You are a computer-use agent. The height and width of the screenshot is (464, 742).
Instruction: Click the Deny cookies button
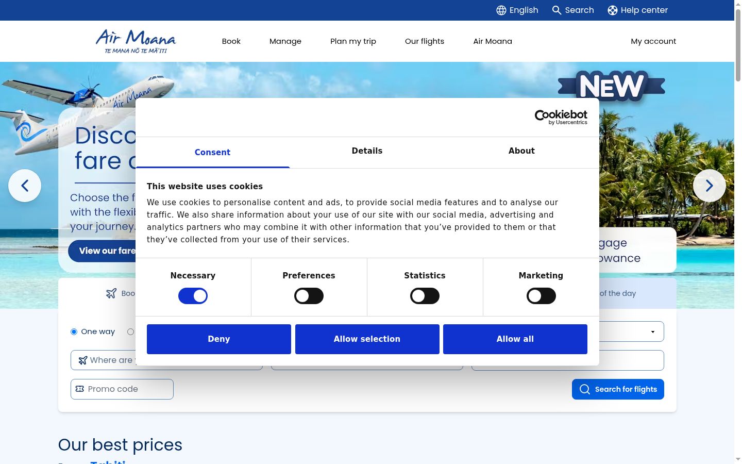[x=219, y=339]
